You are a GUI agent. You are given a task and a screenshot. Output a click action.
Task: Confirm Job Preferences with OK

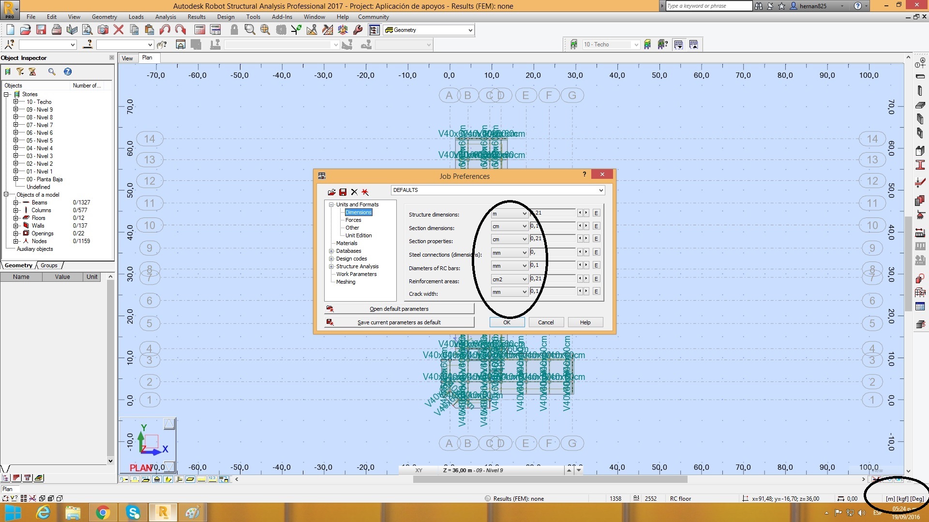[x=506, y=322]
